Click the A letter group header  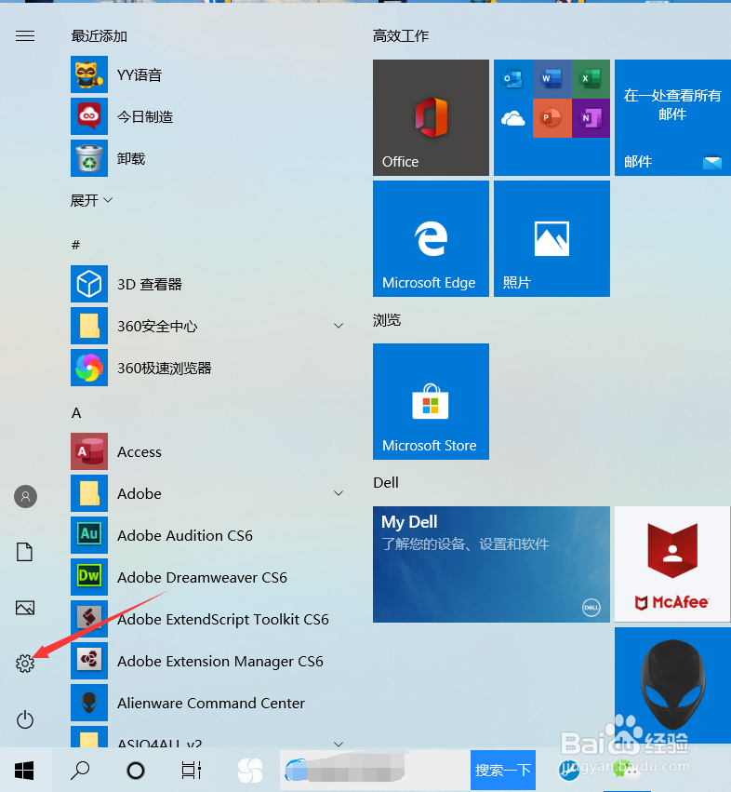76,413
